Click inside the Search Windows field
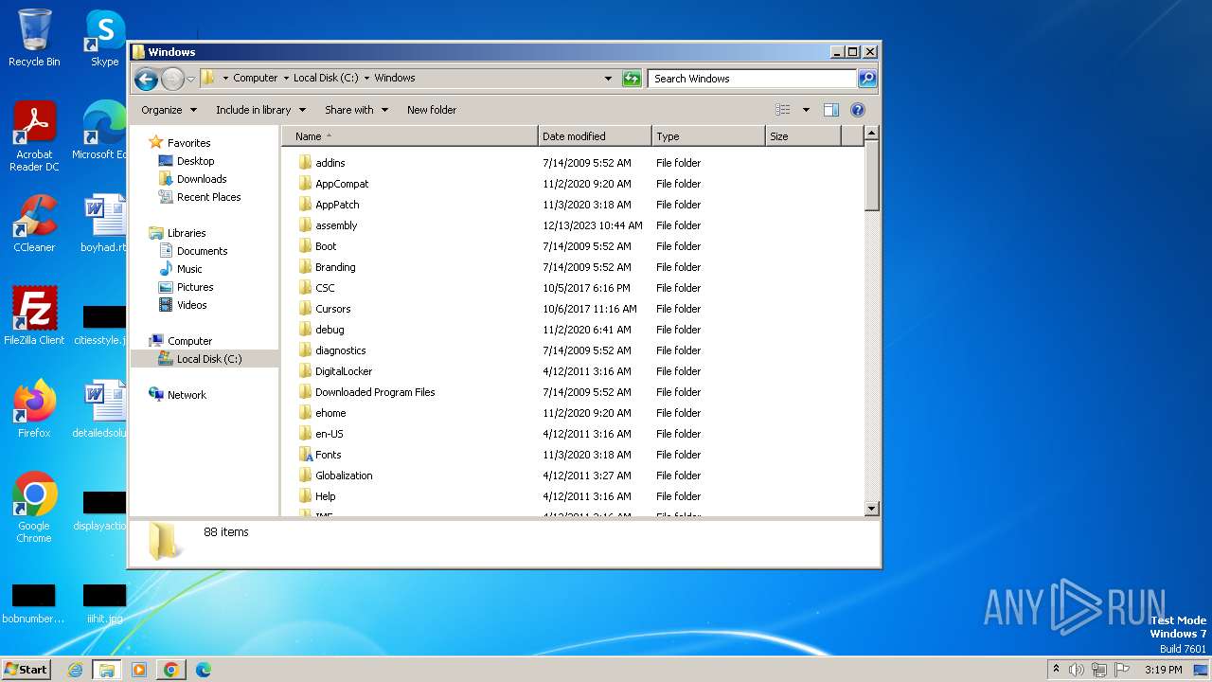Image resolution: width=1212 pixels, height=682 pixels. 751,79
